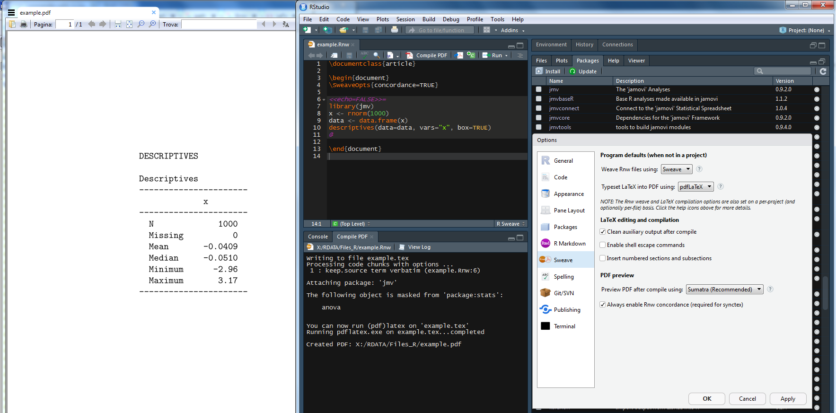Image resolution: width=836 pixels, height=413 pixels.
Task: Click the sync PDF view icon
Action: pos(459,55)
